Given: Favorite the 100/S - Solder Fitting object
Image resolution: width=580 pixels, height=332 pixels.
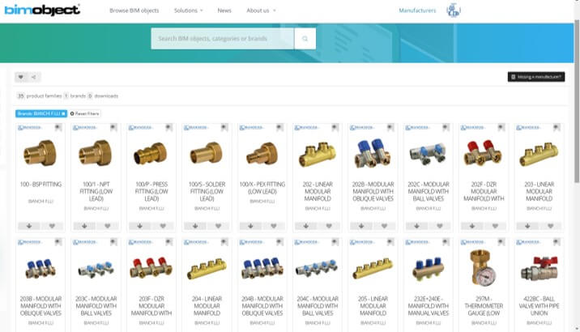Looking at the screenshot, I should [x=218, y=226].
